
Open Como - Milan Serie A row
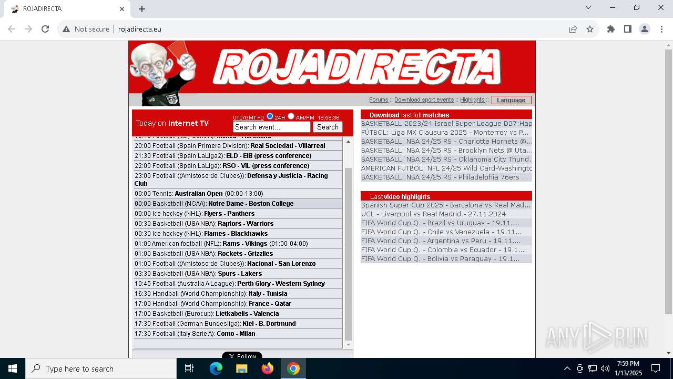[x=238, y=334]
